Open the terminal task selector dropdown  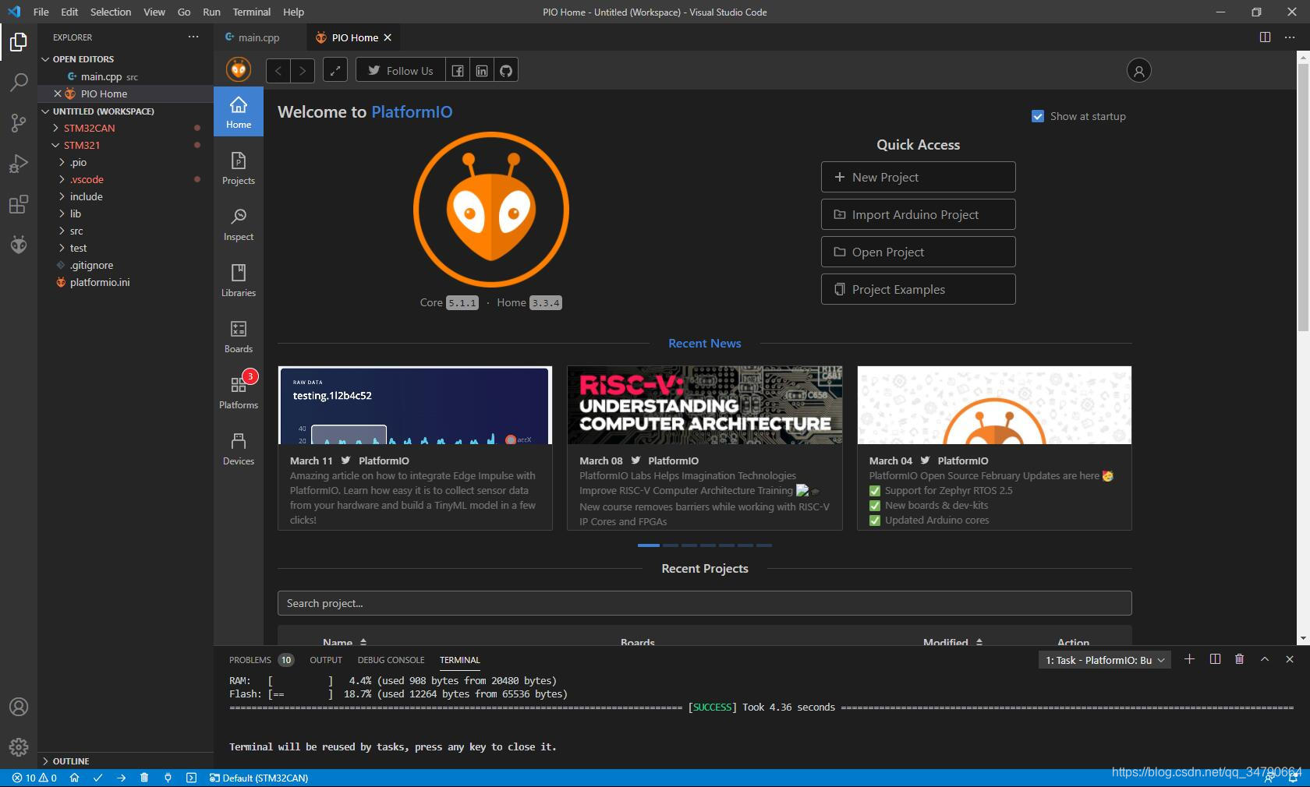pyautogui.click(x=1106, y=660)
